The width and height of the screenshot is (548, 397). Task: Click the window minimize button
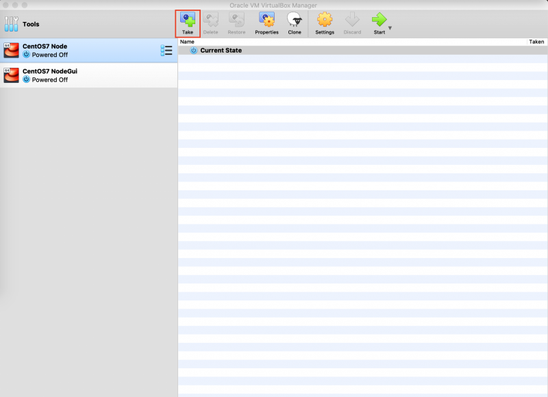click(14, 5)
